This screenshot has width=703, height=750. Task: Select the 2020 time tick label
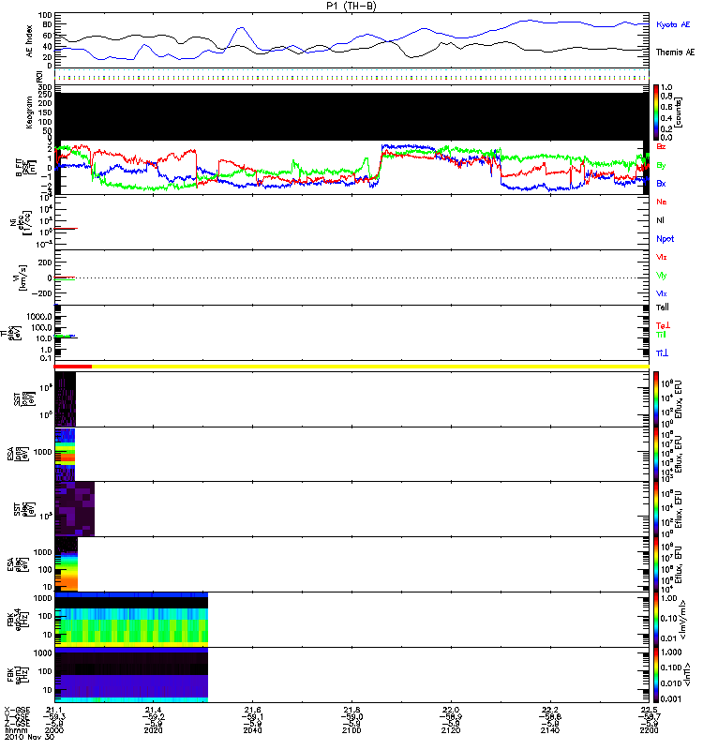[x=153, y=730]
